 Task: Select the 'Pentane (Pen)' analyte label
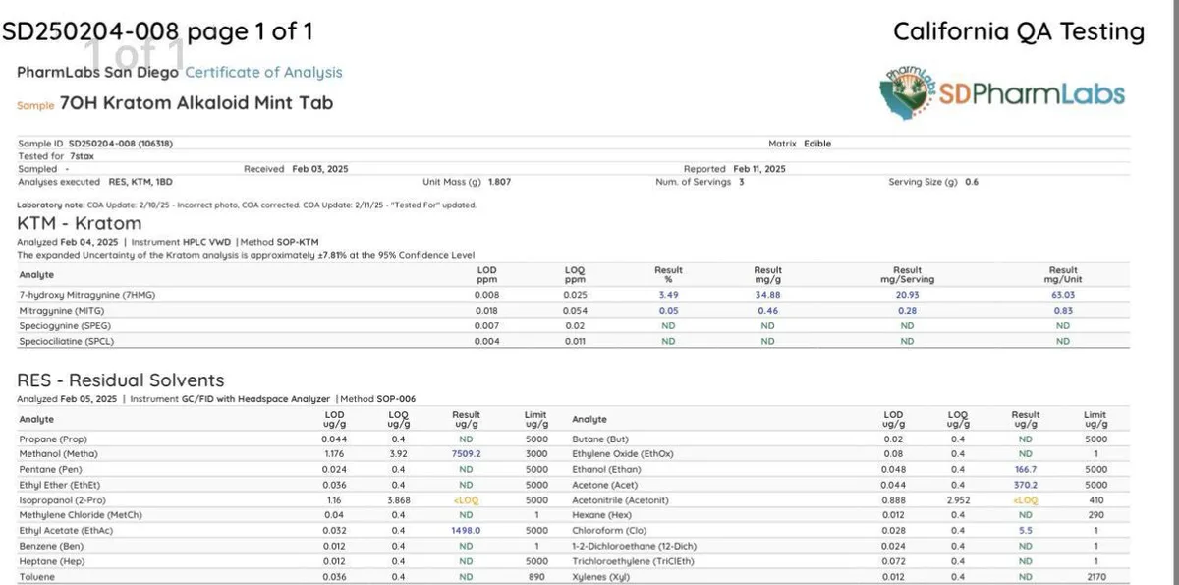point(50,469)
